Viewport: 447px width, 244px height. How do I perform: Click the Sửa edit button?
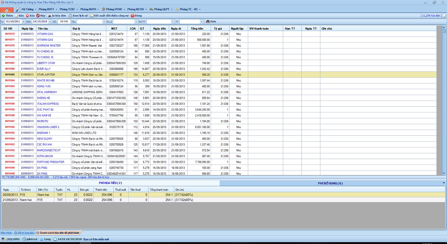click(19, 16)
